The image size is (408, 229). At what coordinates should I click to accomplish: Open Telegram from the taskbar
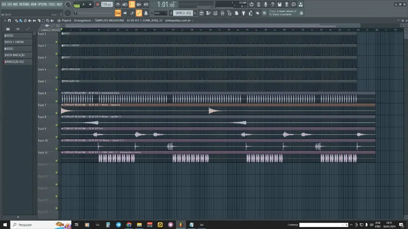(x=118, y=225)
